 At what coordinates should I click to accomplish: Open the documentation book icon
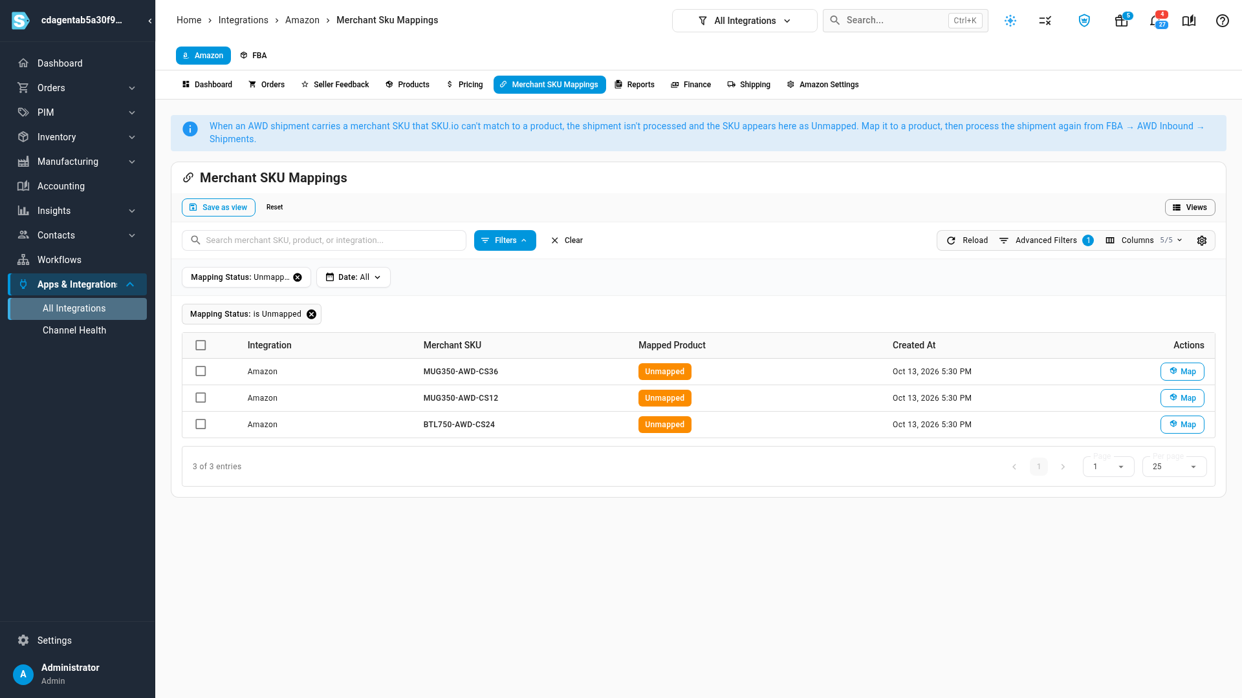(1189, 21)
